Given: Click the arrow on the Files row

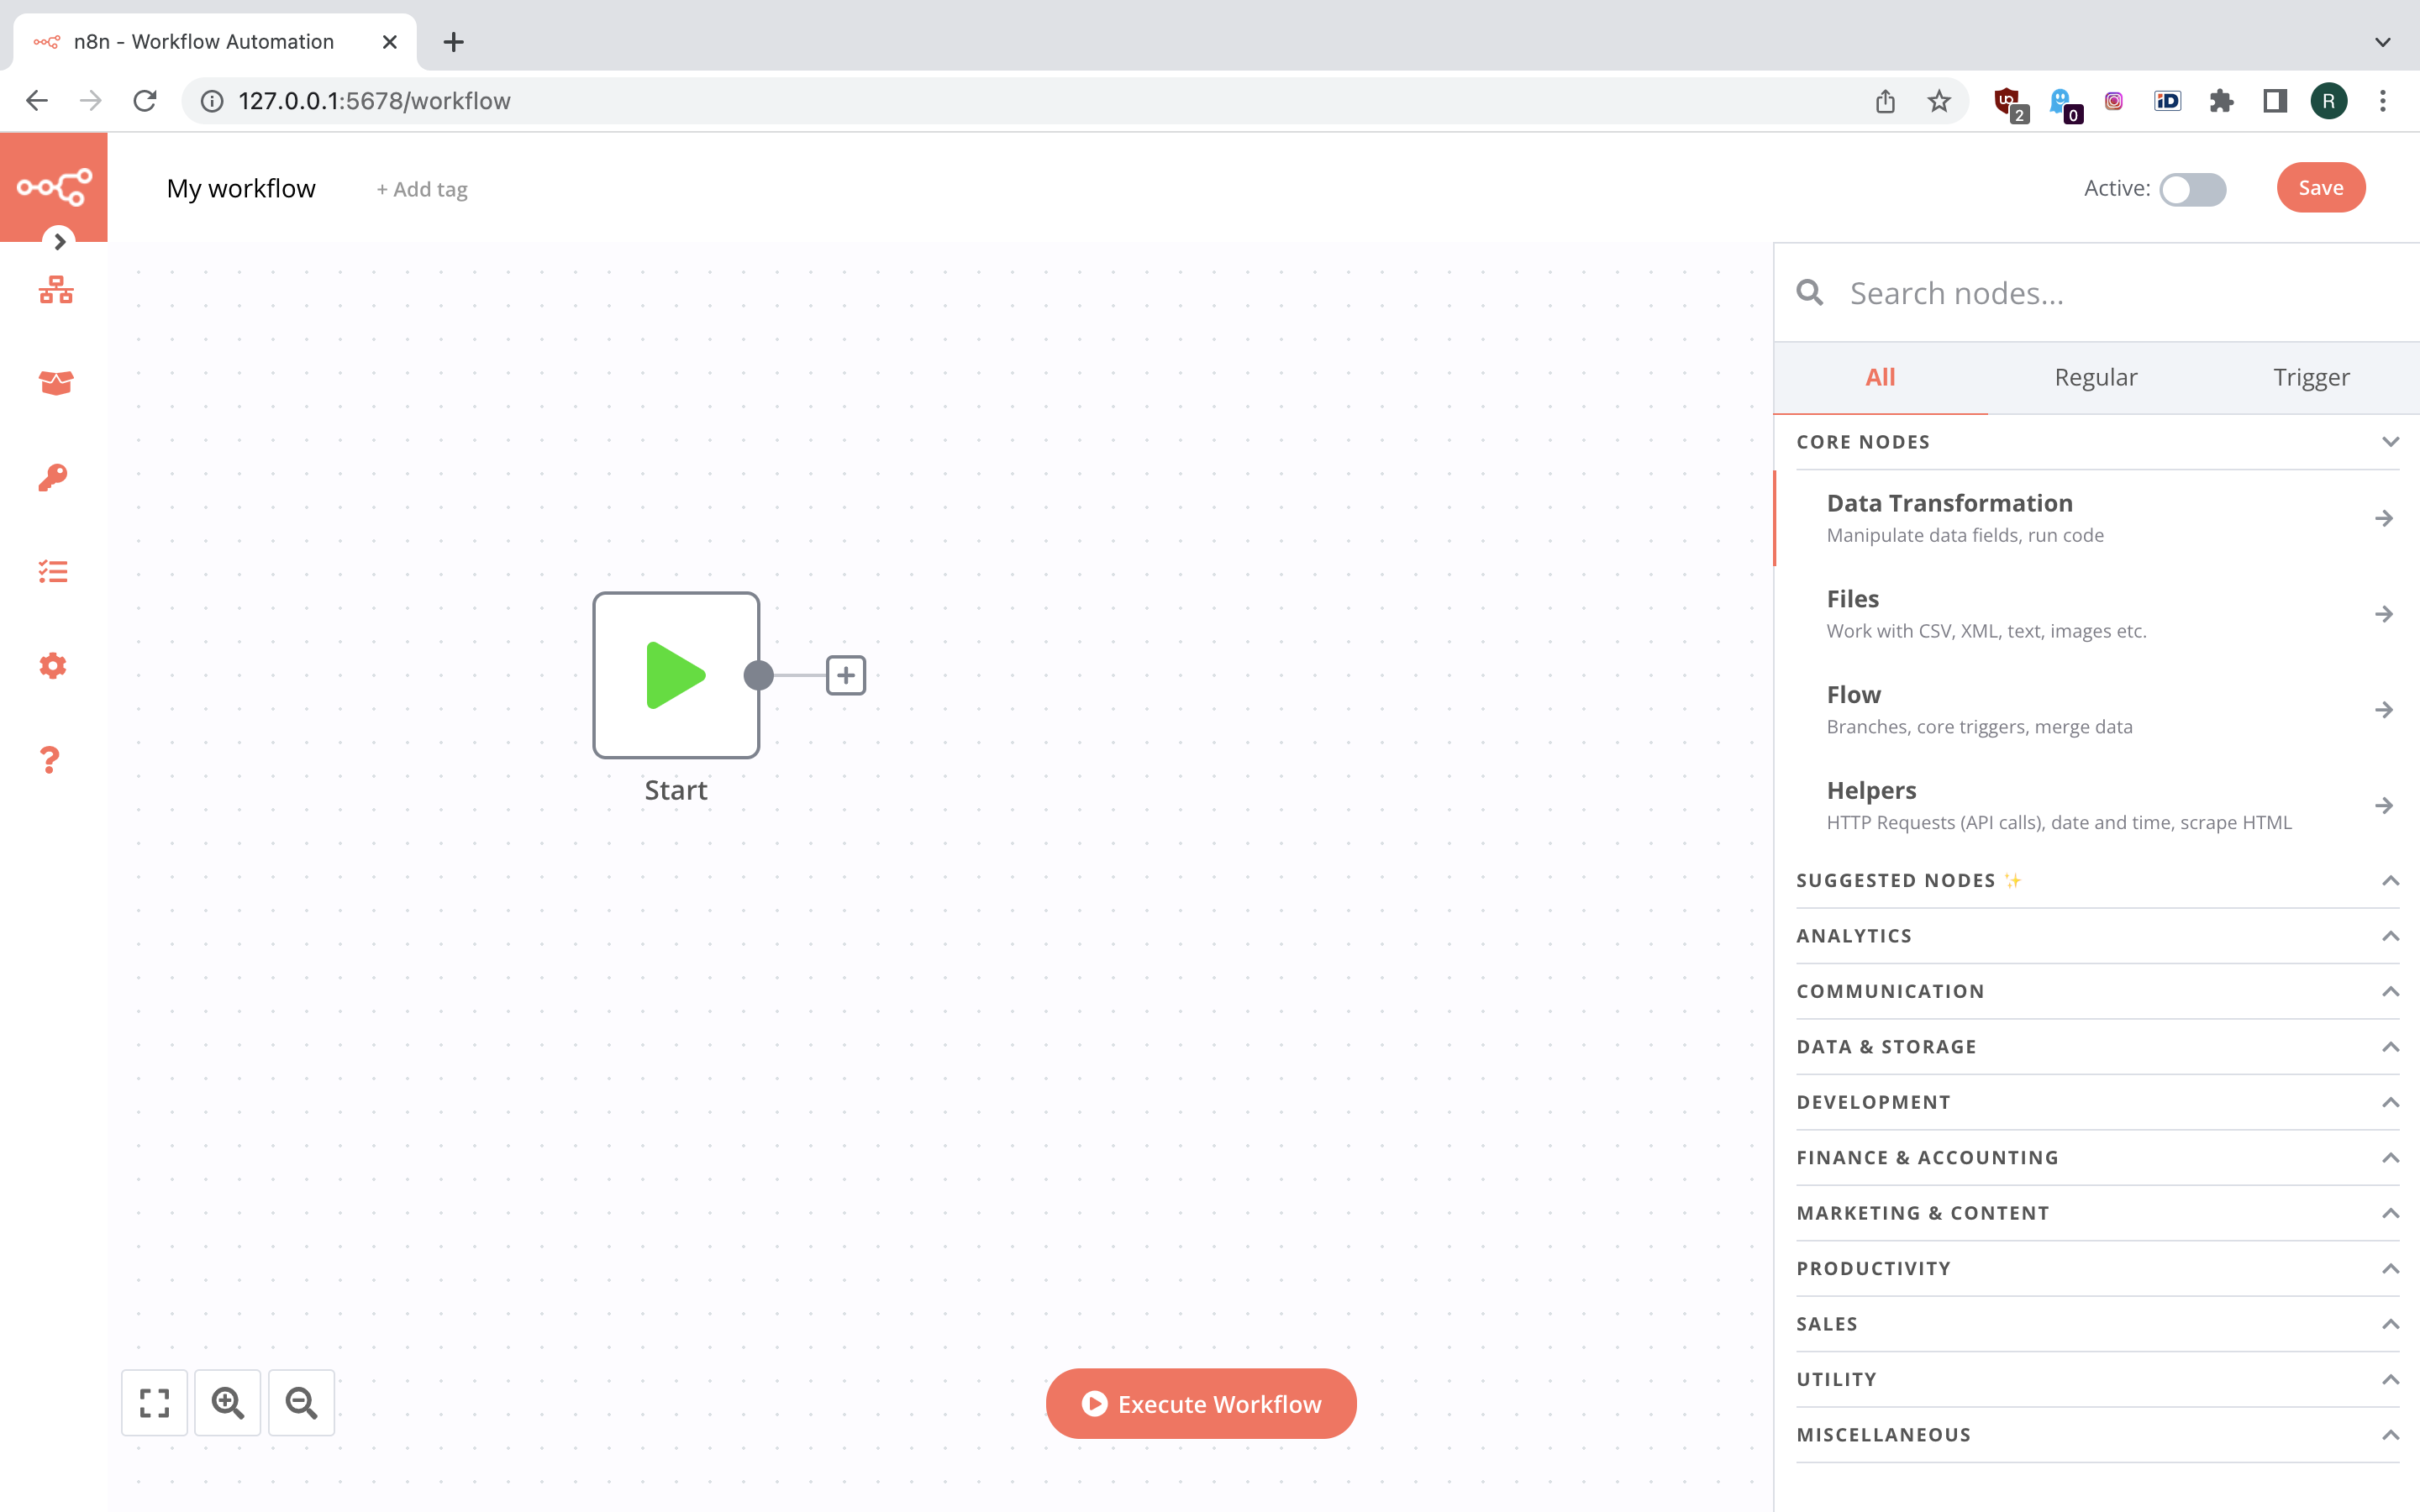Looking at the screenshot, I should click(x=2384, y=614).
